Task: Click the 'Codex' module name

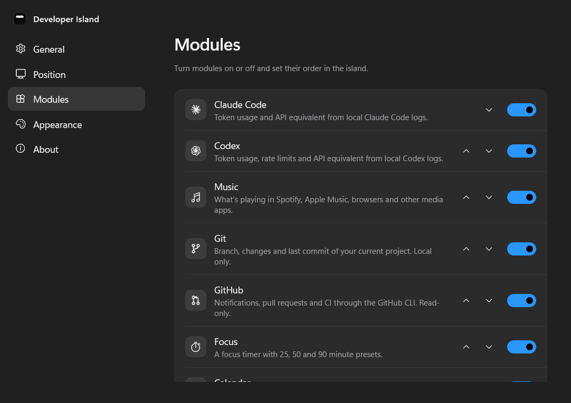Action: coord(227,146)
